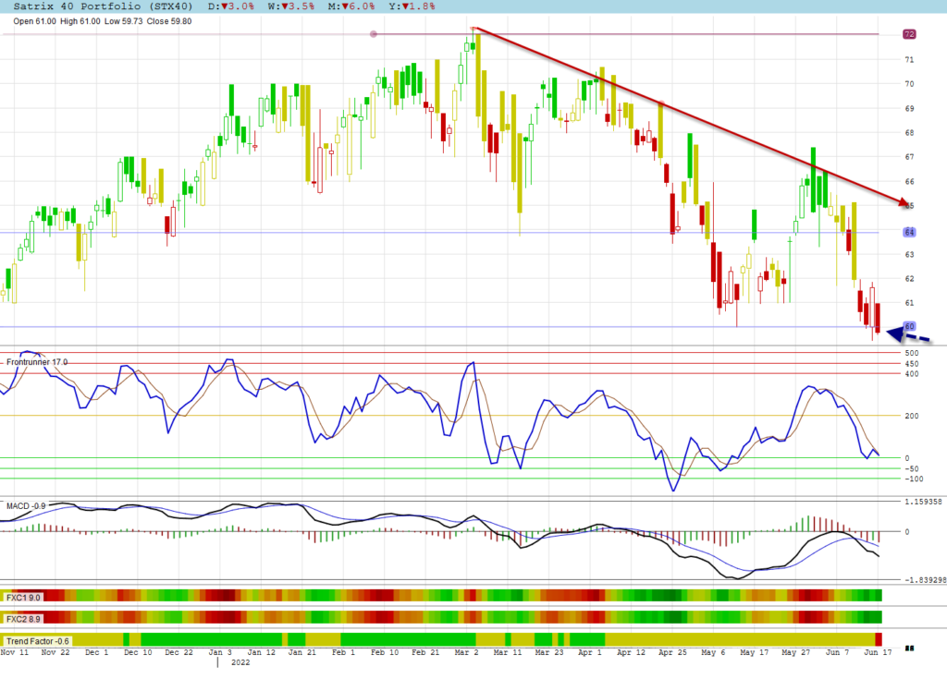Click the 2022 year marker on the time axis
This screenshot has height=679, width=947.
(240, 662)
